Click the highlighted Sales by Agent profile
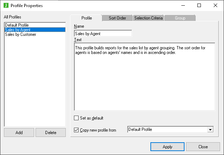 (x=18, y=30)
